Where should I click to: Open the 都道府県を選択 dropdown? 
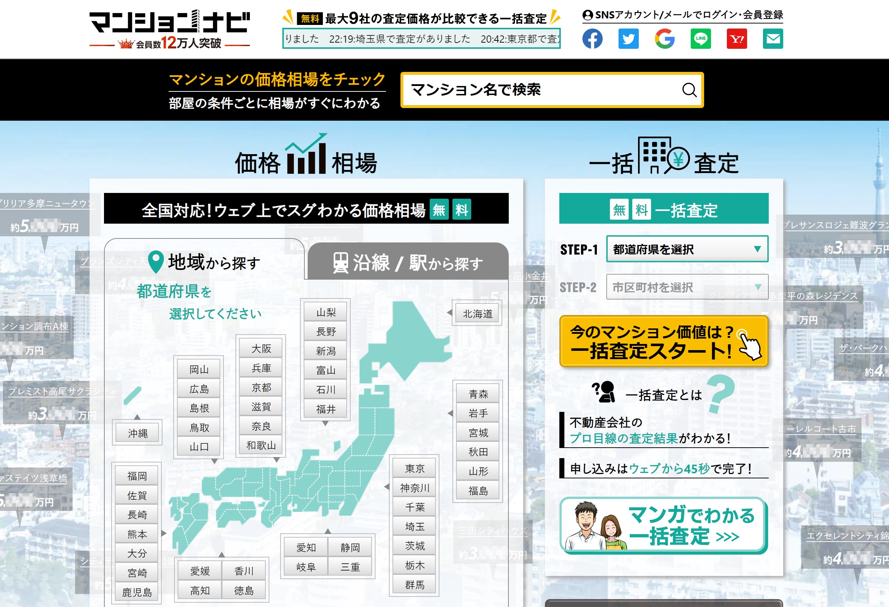[687, 249]
